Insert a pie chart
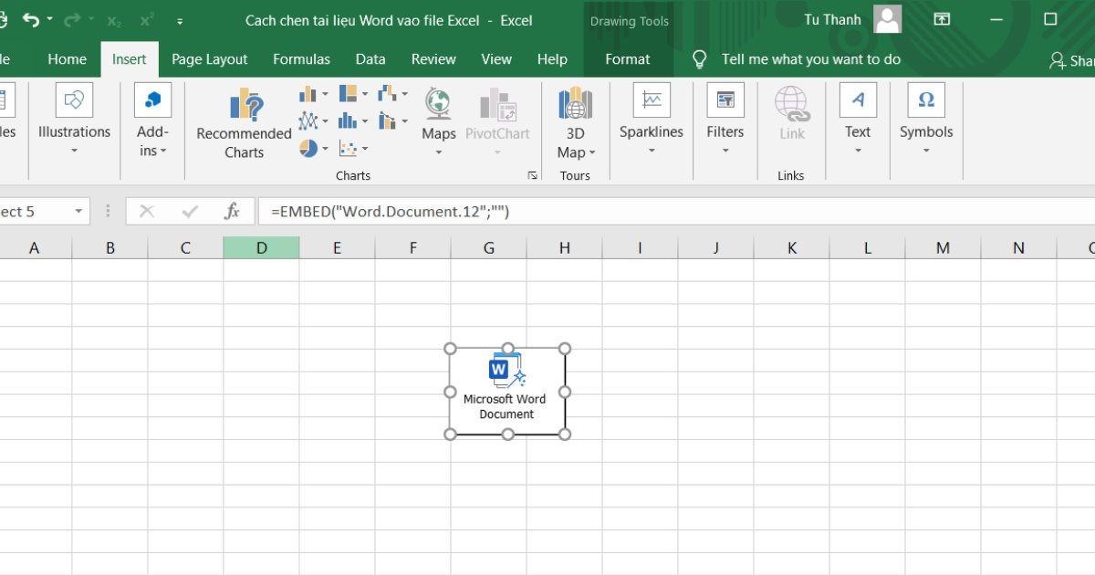The image size is (1095, 575). pyautogui.click(x=308, y=147)
